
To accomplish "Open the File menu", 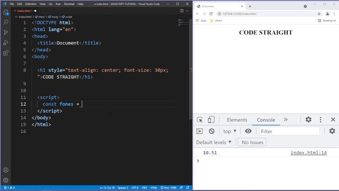I will [x=12, y=4].
